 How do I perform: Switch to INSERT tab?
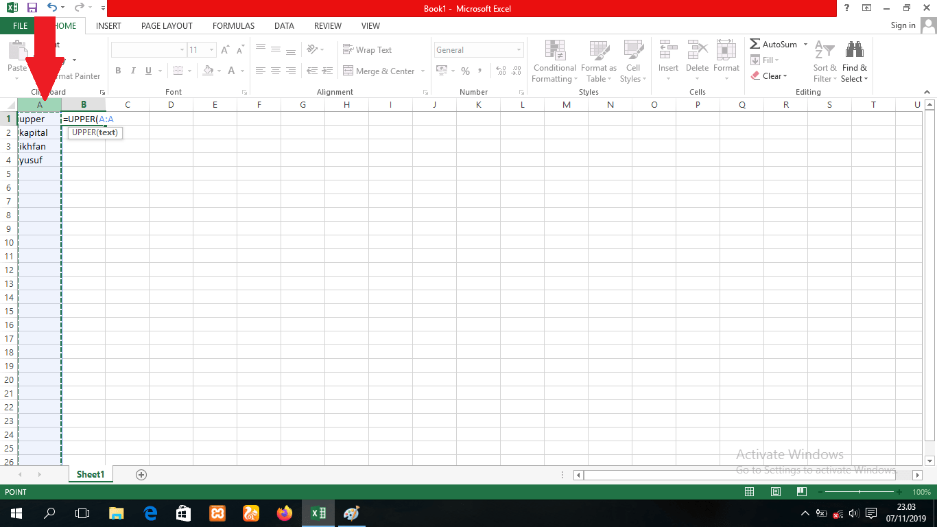[108, 25]
